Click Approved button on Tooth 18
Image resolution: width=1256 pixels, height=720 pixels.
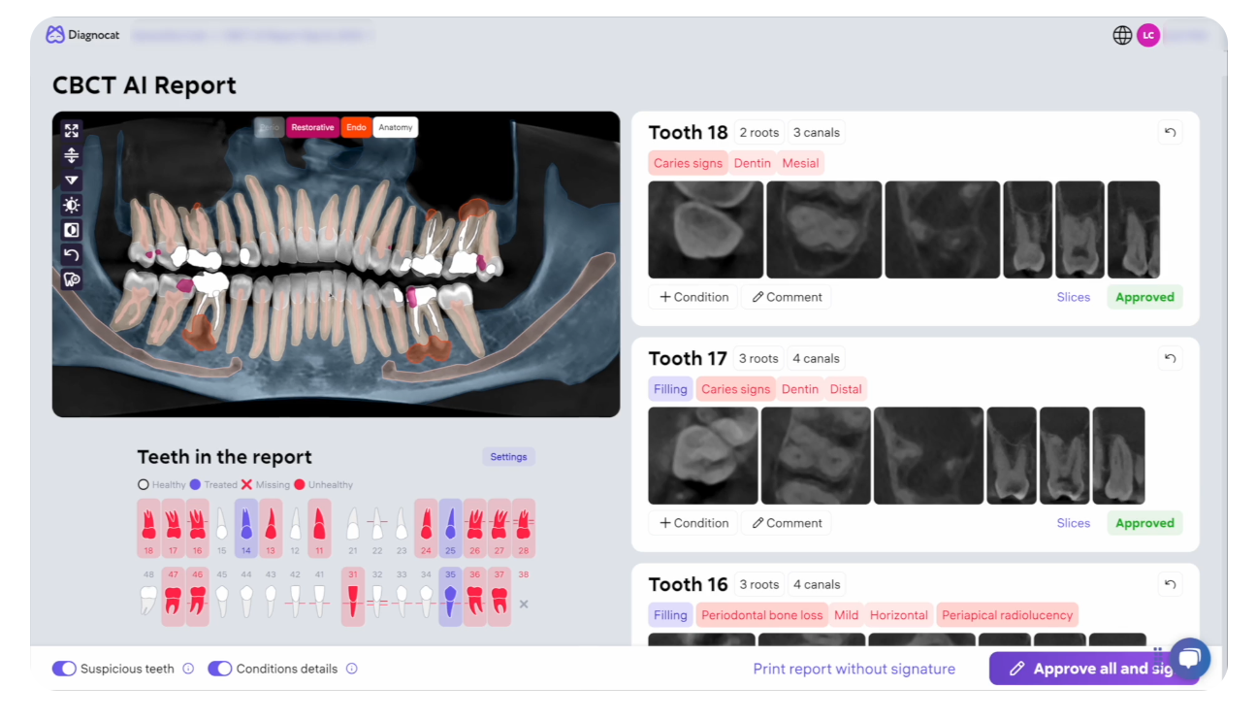(1144, 297)
